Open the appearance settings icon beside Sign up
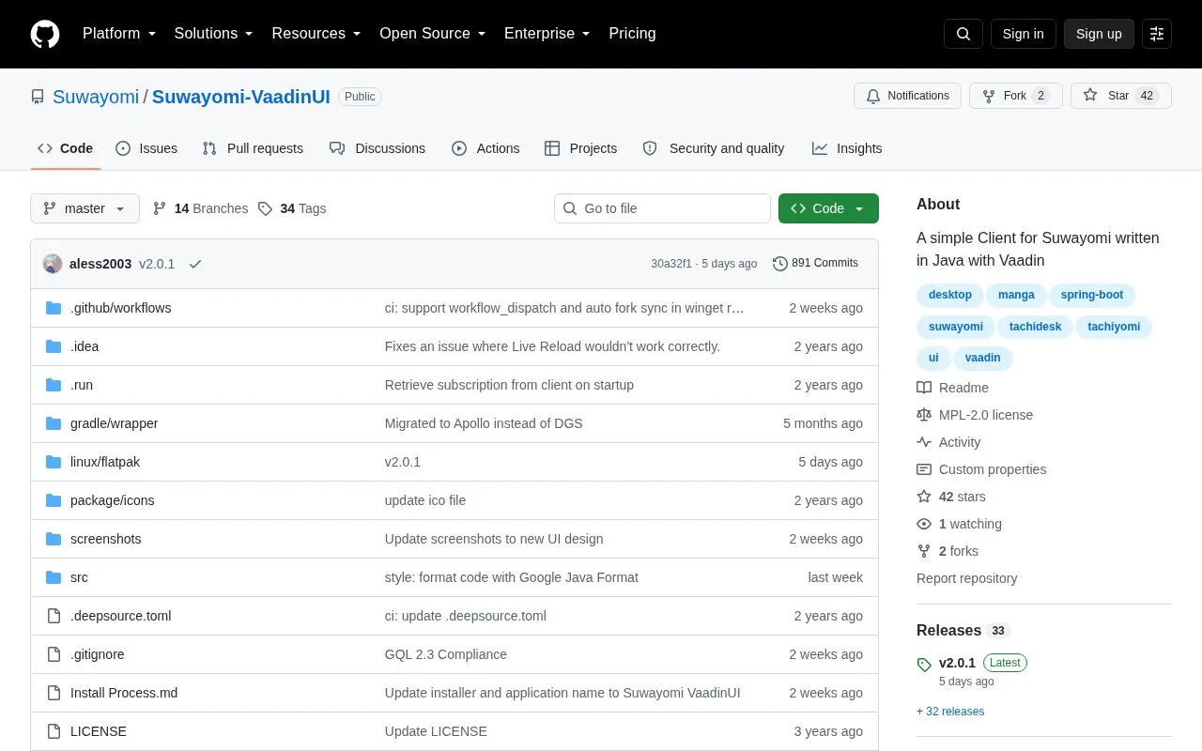 coord(1157,34)
